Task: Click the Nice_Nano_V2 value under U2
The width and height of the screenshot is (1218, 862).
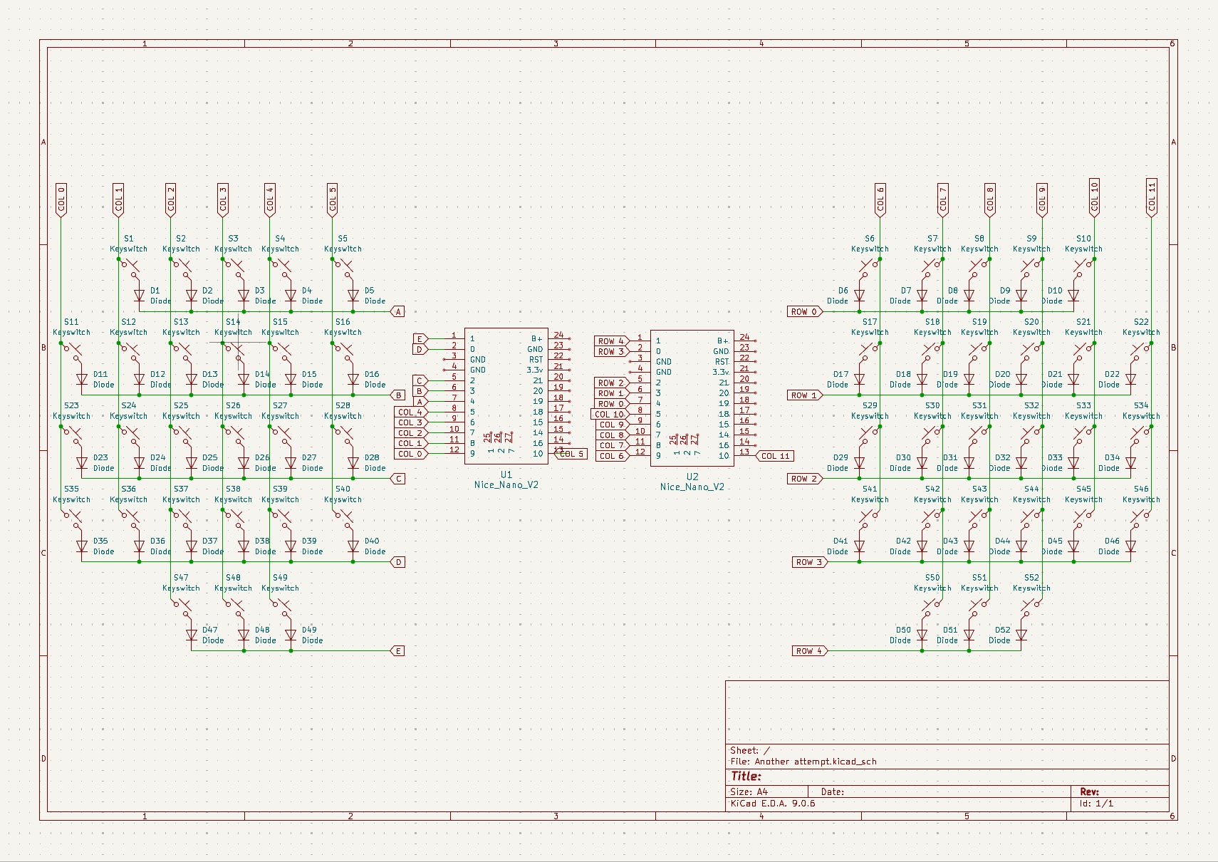Action: tap(692, 487)
